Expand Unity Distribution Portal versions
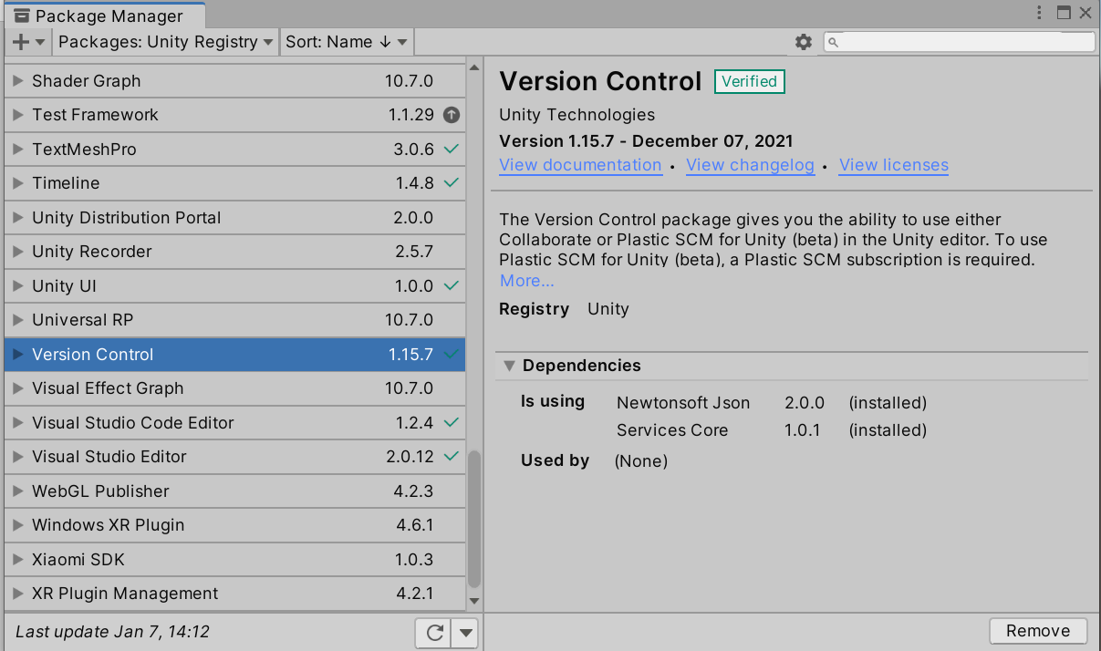 [x=17, y=218]
